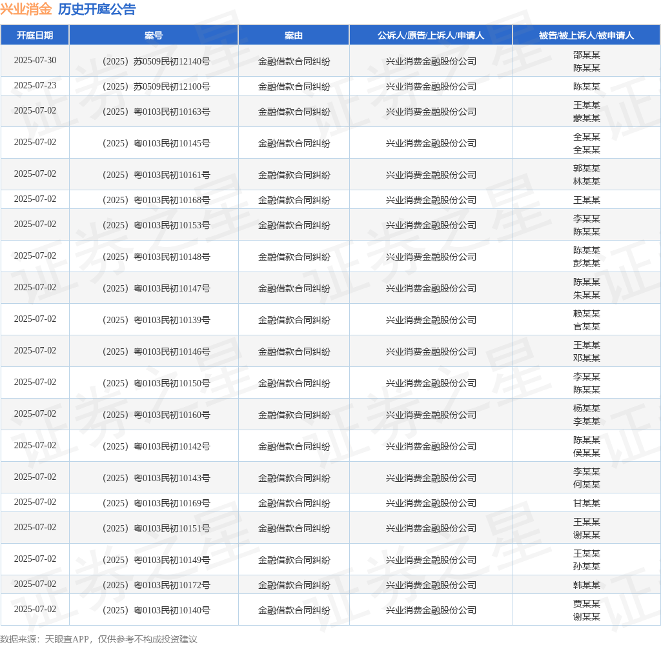Click the 历史开庭公告 heading

tap(97, 9)
